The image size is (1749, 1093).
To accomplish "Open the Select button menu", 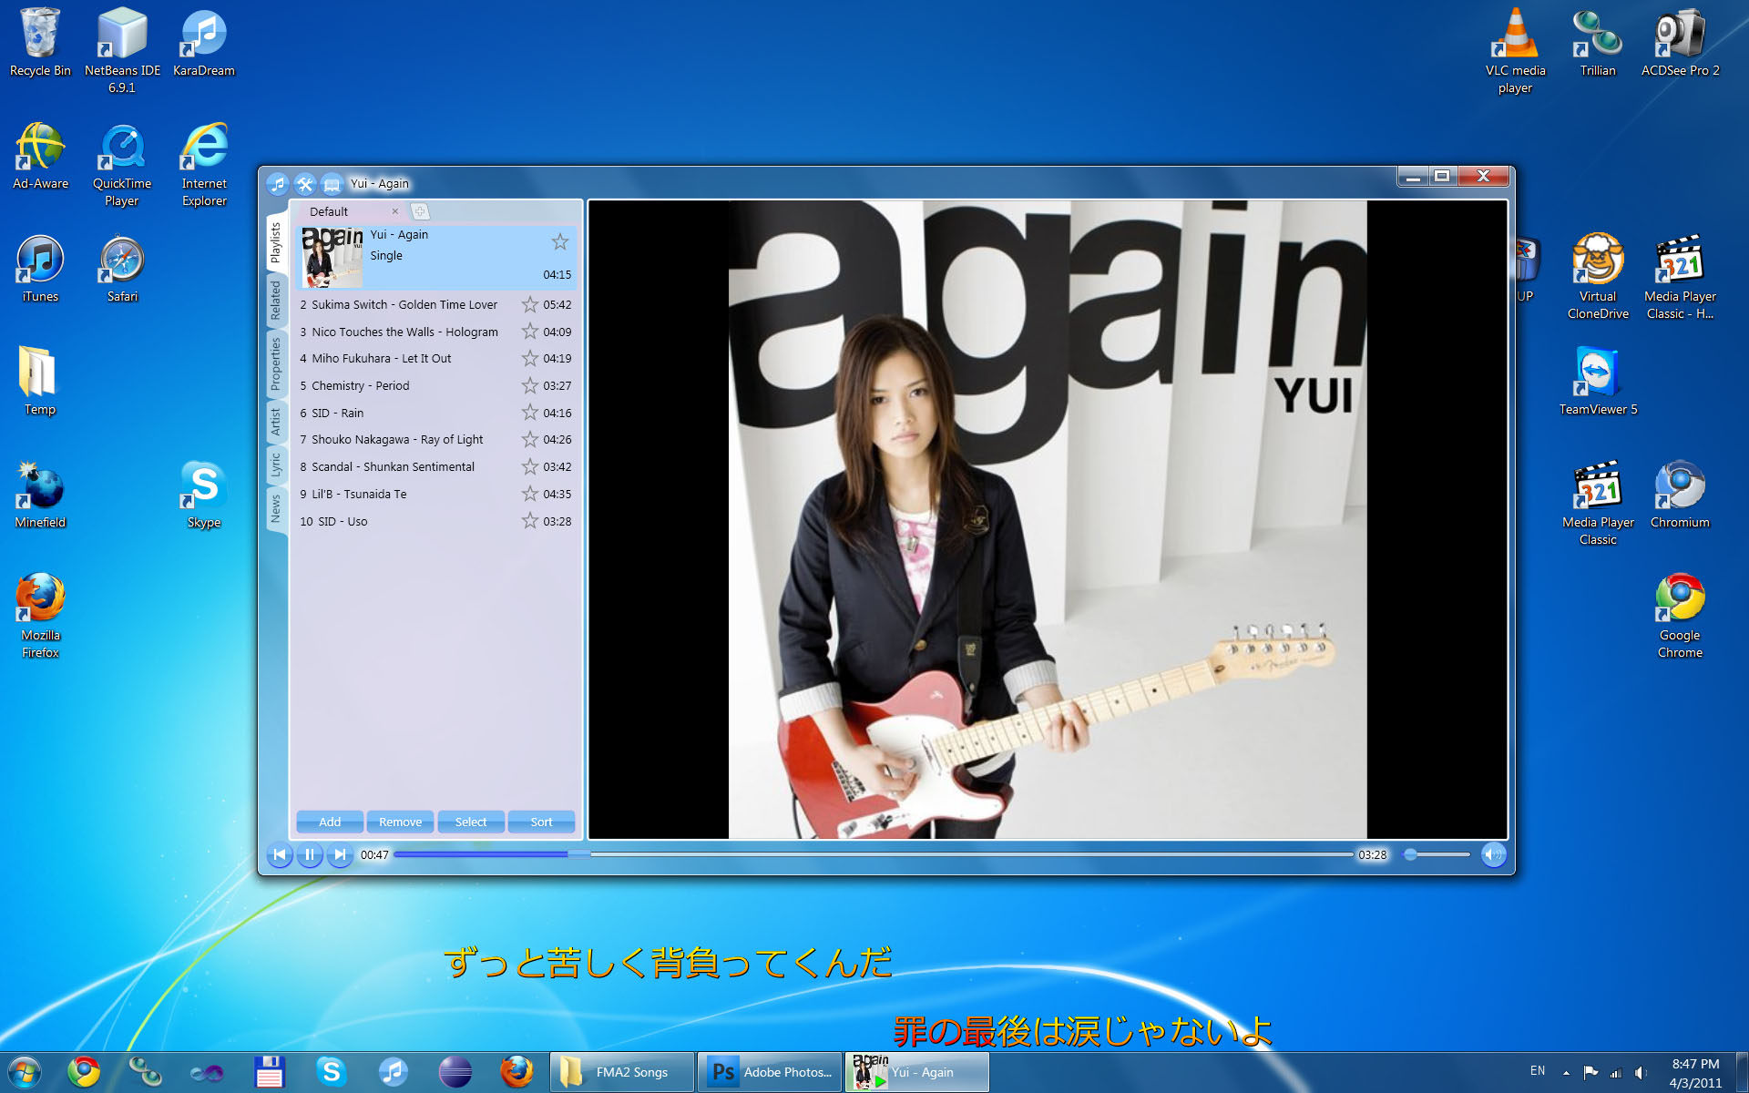I will pyautogui.click(x=471, y=822).
